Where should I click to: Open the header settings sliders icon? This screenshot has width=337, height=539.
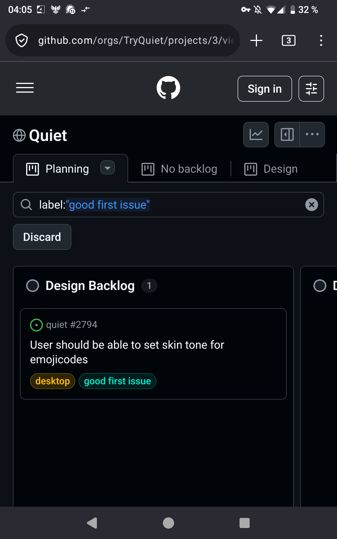(311, 89)
